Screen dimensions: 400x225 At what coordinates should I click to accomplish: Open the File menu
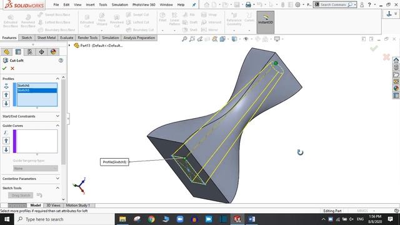[x=56, y=4]
